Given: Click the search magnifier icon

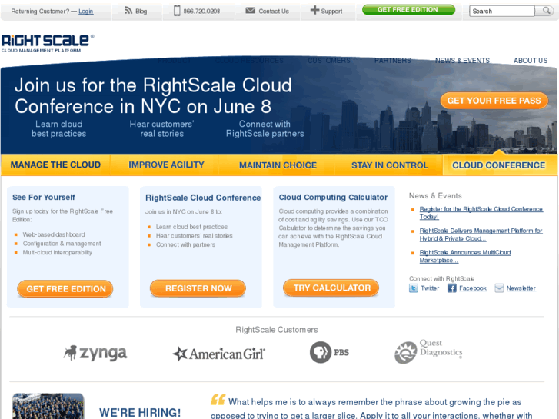Looking at the screenshot, I should coord(546,11).
